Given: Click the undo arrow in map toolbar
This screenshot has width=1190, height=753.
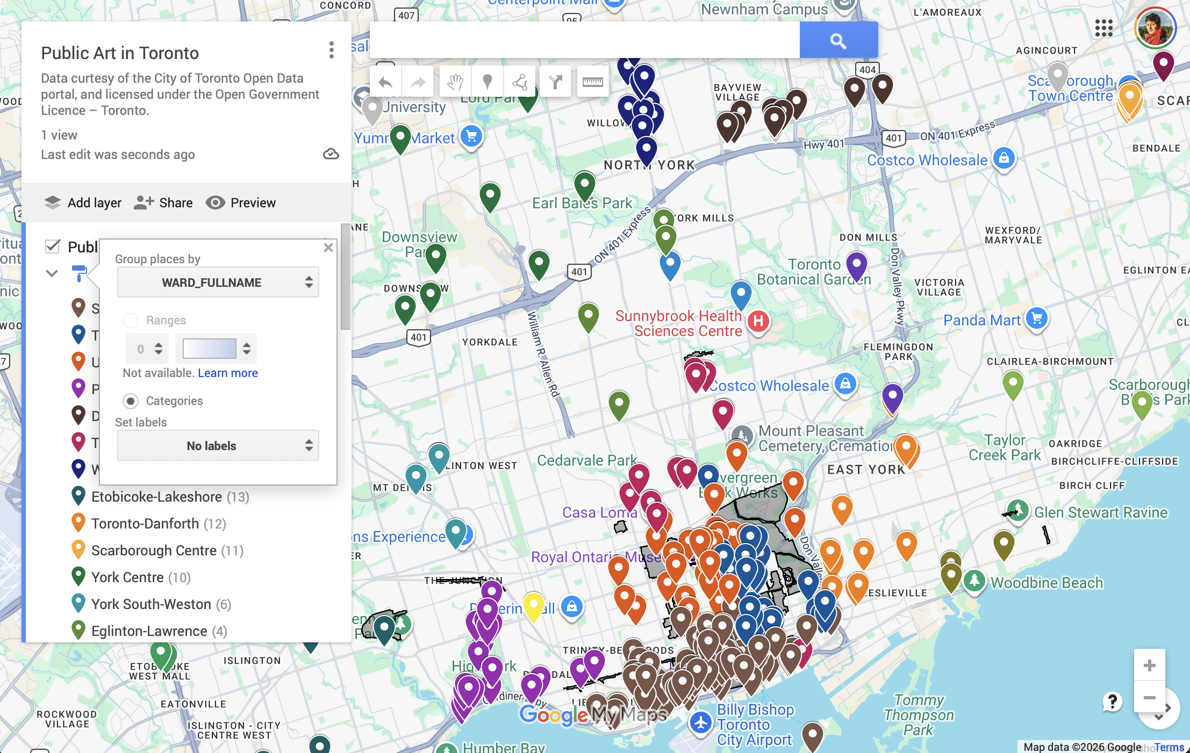Looking at the screenshot, I should tap(385, 82).
